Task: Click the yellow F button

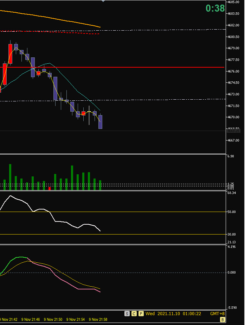Action: coord(141,314)
